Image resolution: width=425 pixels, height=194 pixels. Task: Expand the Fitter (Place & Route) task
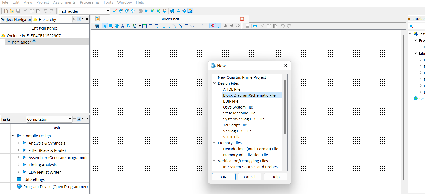click(x=18, y=150)
